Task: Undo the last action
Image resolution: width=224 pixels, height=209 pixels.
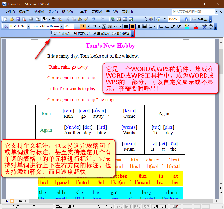Action: 93,19
